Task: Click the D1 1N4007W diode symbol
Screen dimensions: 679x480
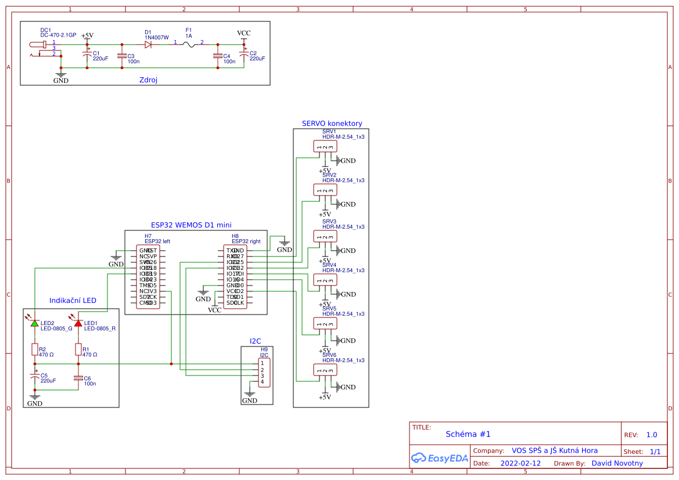Action: [148, 44]
